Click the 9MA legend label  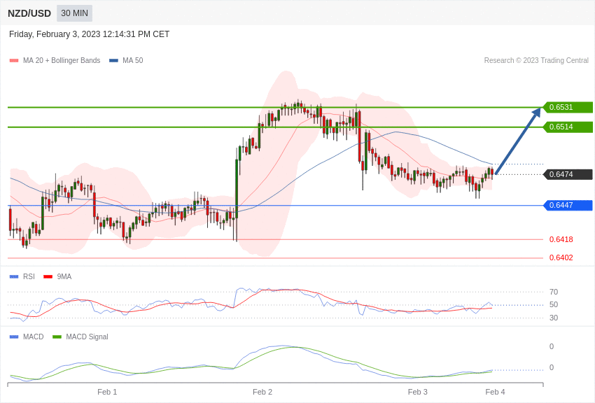[64, 277]
